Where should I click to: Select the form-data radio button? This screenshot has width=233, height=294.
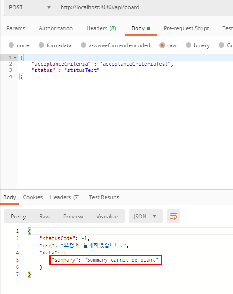click(x=41, y=45)
